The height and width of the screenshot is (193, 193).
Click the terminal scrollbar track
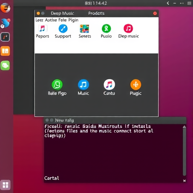tap(184, 152)
